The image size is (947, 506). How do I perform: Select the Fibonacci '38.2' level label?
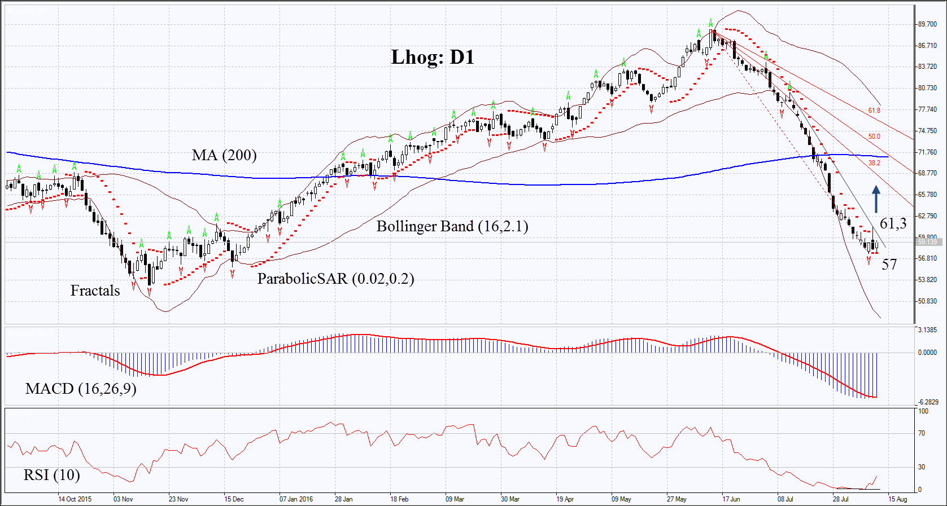[874, 163]
